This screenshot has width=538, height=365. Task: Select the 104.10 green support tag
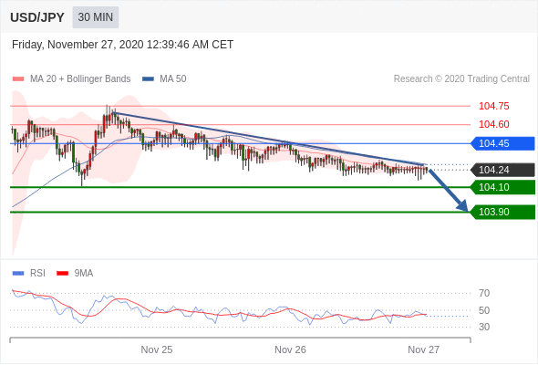click(x=502, y=187)
